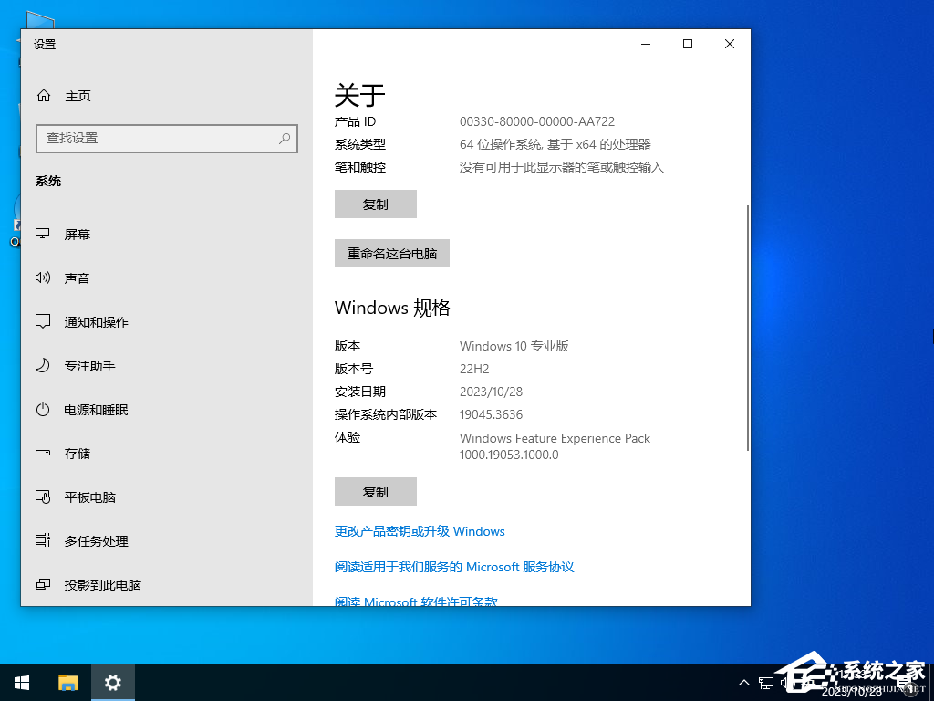Select the 专注助手 crescent icon
Screen dimensions: 934x701
(x=43, y=365)
